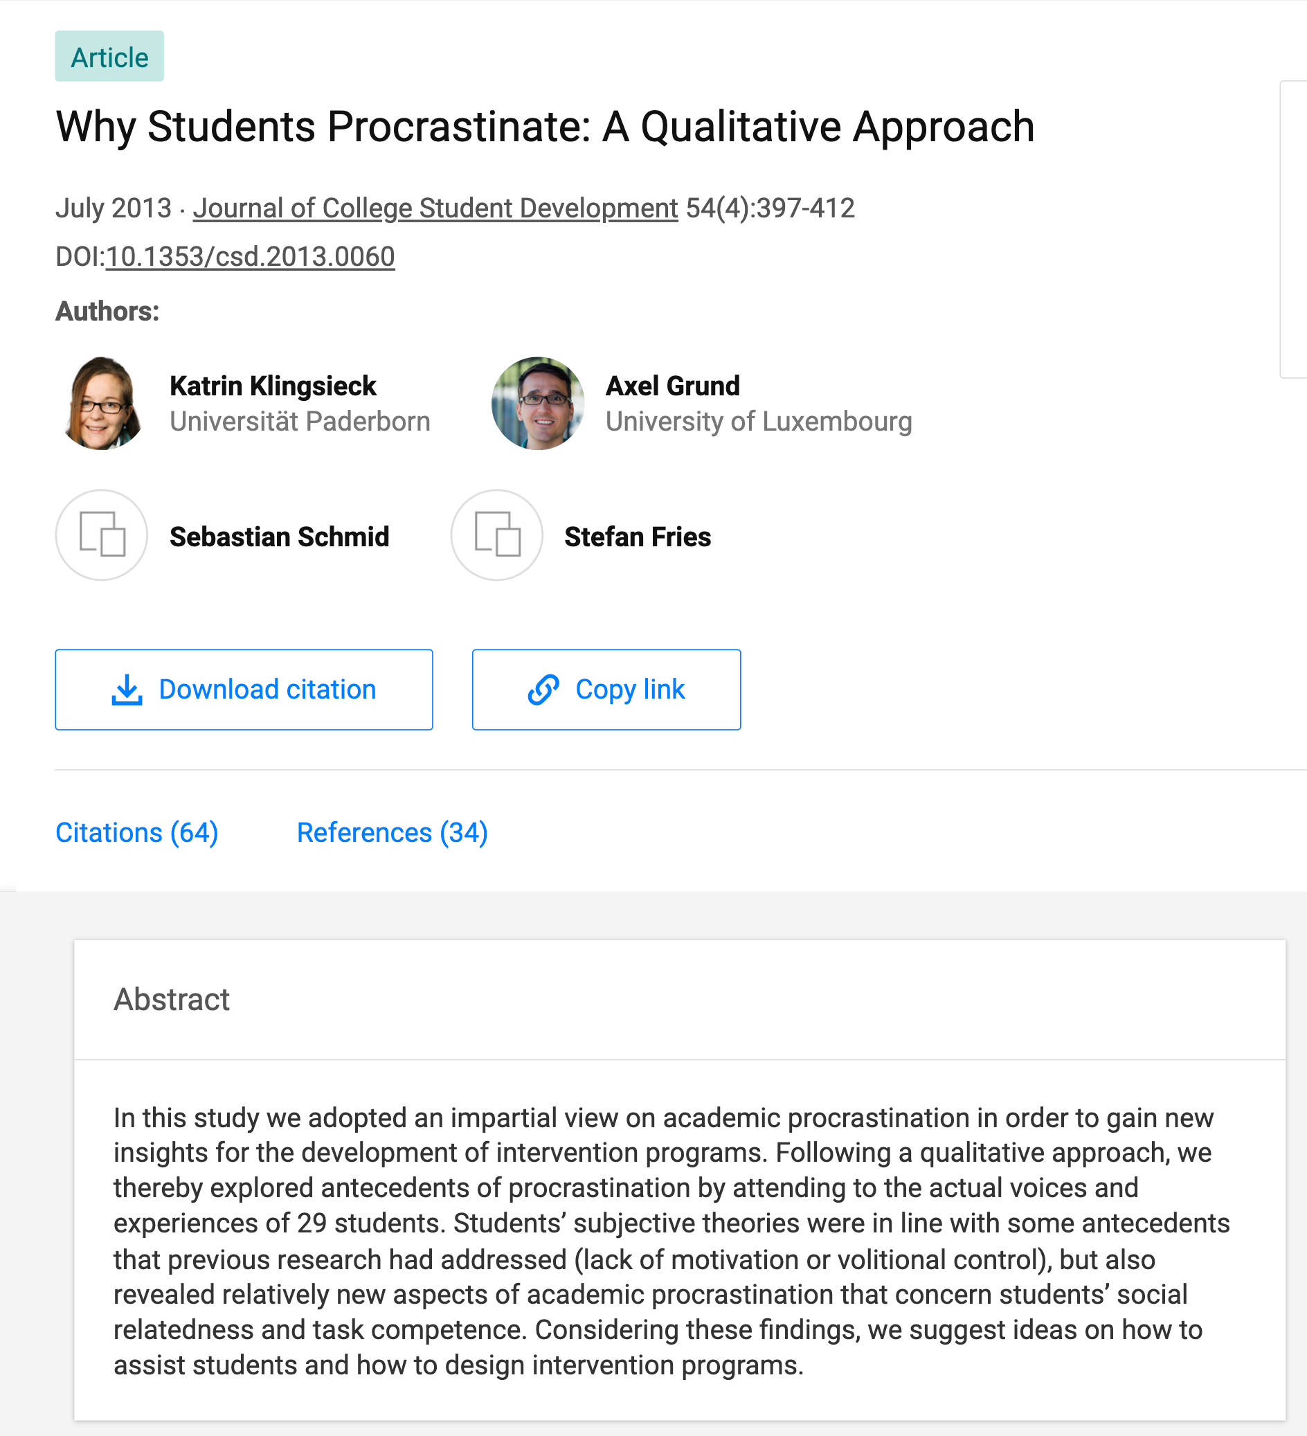
Task: Click the University of Luxembourg affiliation
Action: [x=759, y=422]
